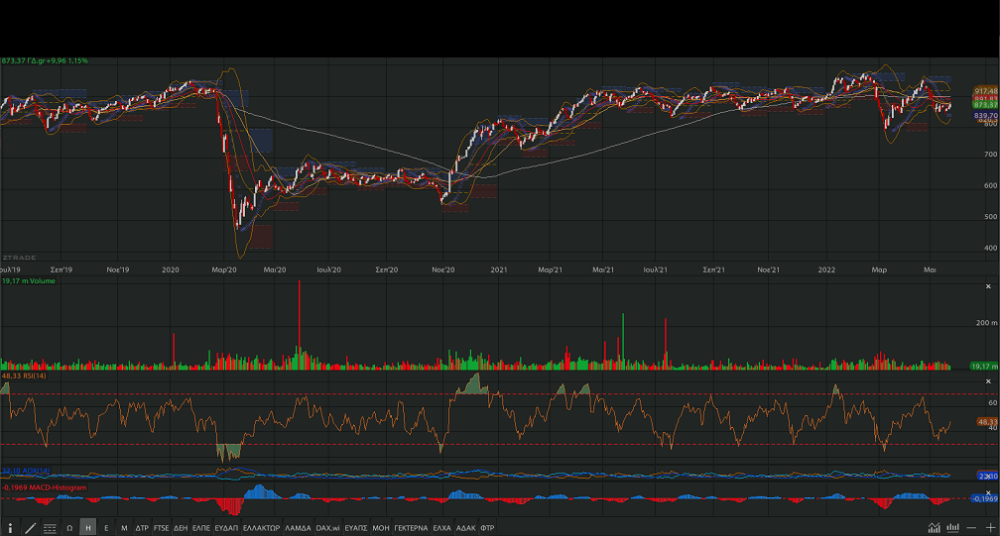Load the FTSE symbol chart
The height and width of the screenshot is (536, 1000).
coord(161,528)
